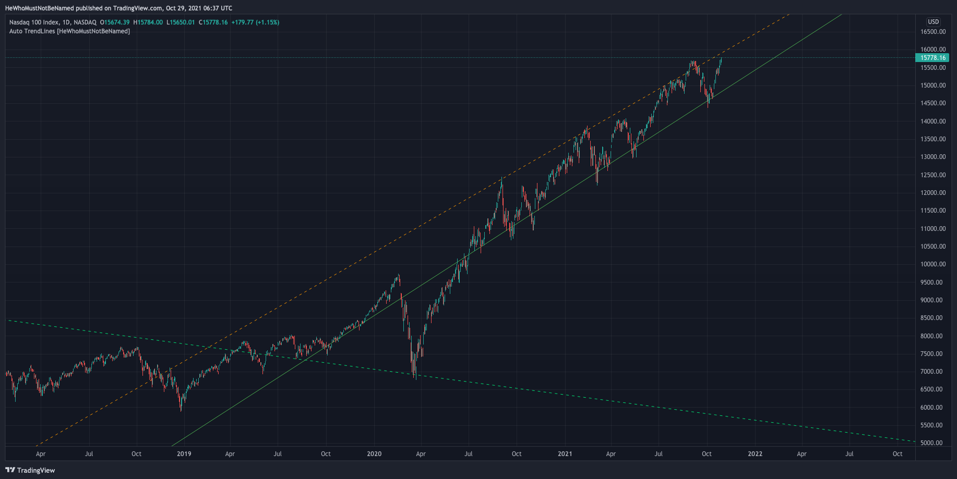Screen dimensions: 957x479
Task: Click the 16000.00 price axis label
Action: pyautogui.click(x=933, y=50)
